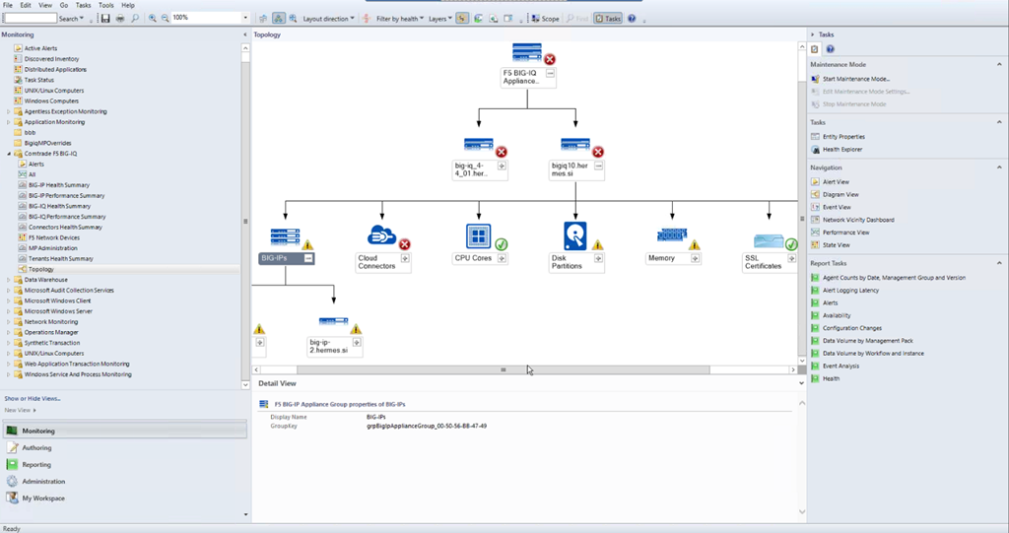Collapse the BIG-IPs node
1009x533 pixels.
(308, 258)
